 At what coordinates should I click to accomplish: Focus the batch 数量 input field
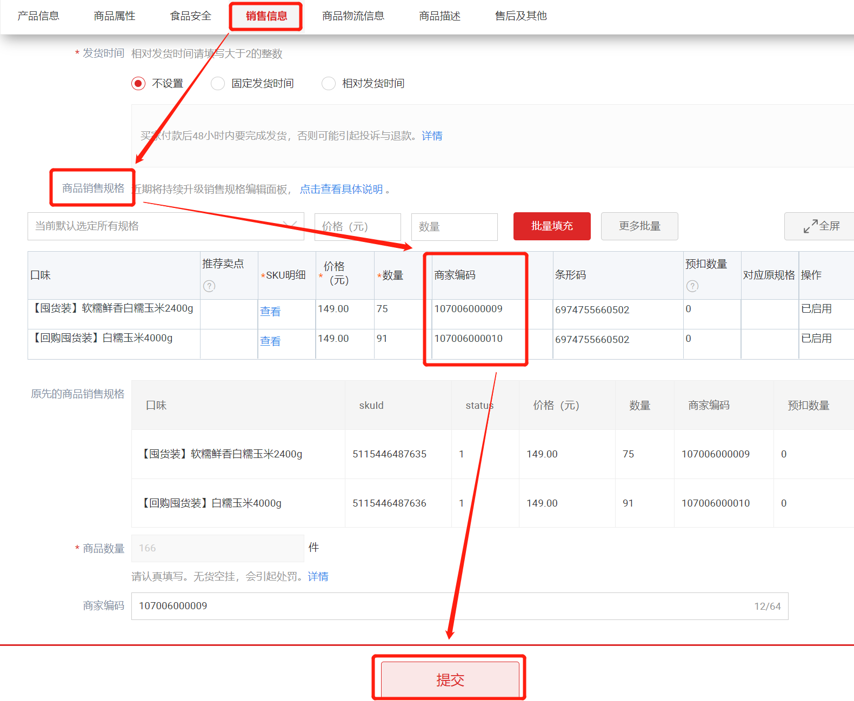coord(455,227)
